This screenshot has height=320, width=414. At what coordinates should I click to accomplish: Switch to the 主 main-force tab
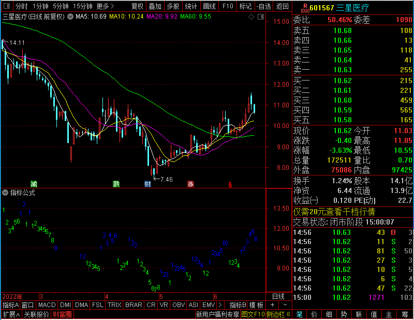(x=389, y=314)
